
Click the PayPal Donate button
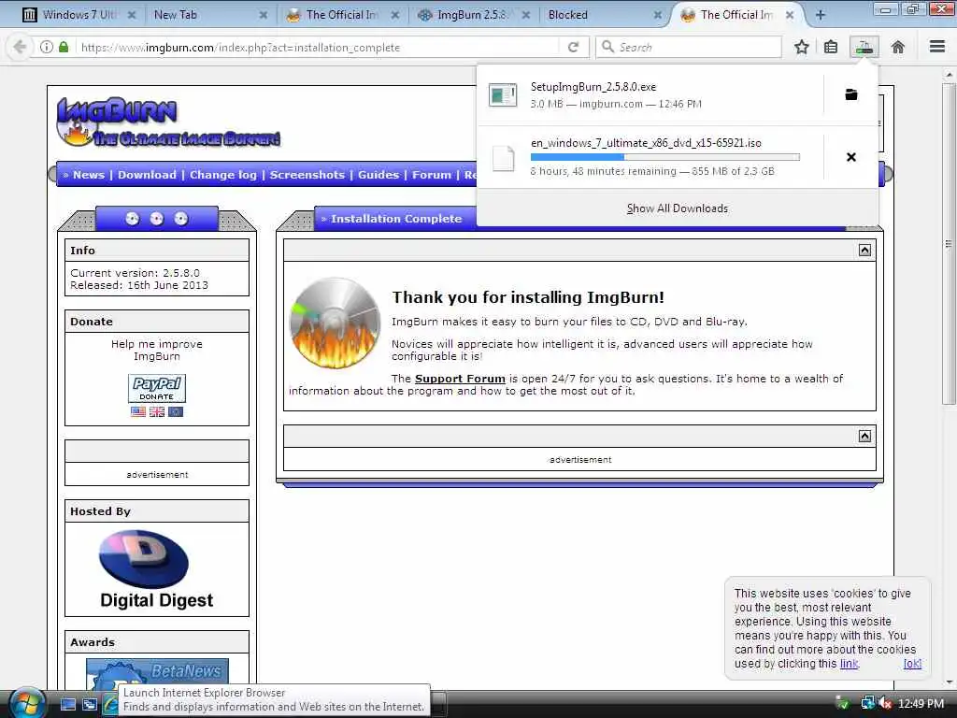(157, 388)
